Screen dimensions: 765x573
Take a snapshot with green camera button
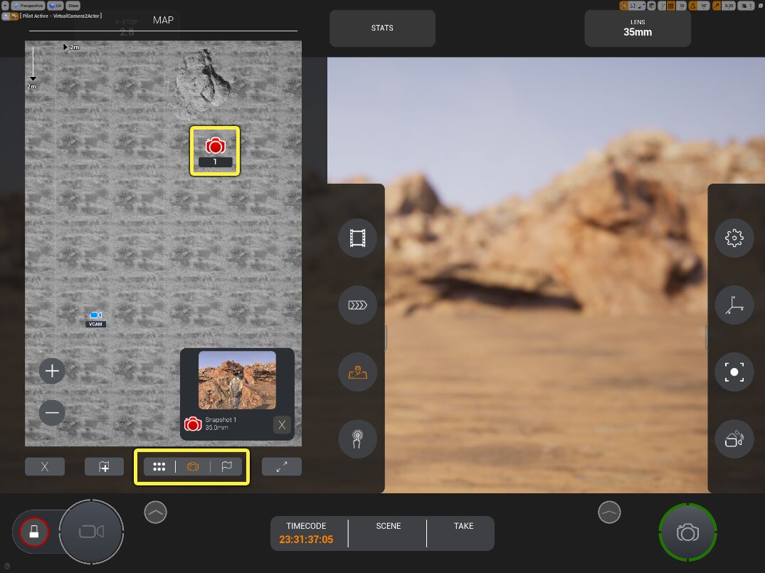click(688, 532)
